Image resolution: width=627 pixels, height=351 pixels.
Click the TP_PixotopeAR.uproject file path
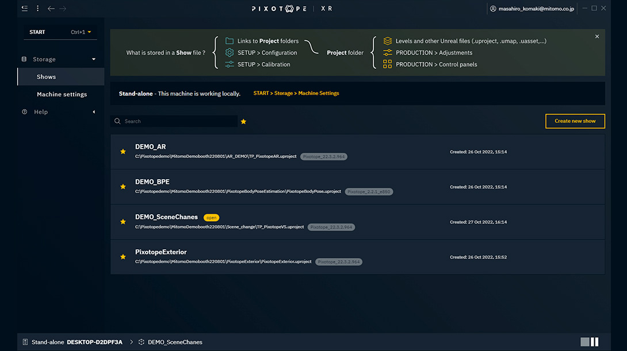coord(216,156)
